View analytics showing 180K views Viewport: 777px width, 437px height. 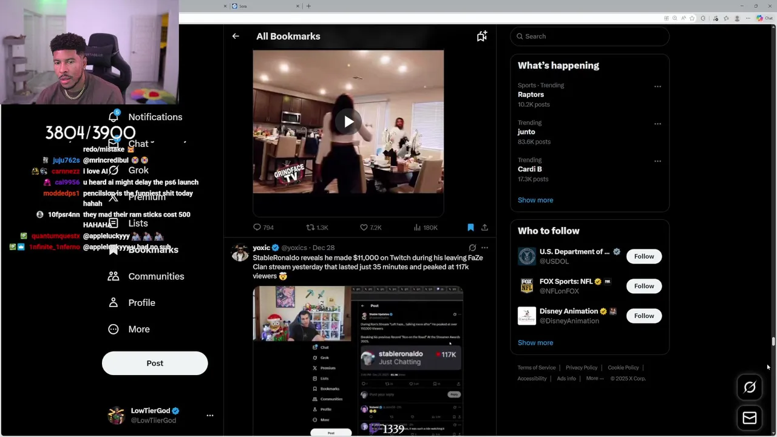426,228
